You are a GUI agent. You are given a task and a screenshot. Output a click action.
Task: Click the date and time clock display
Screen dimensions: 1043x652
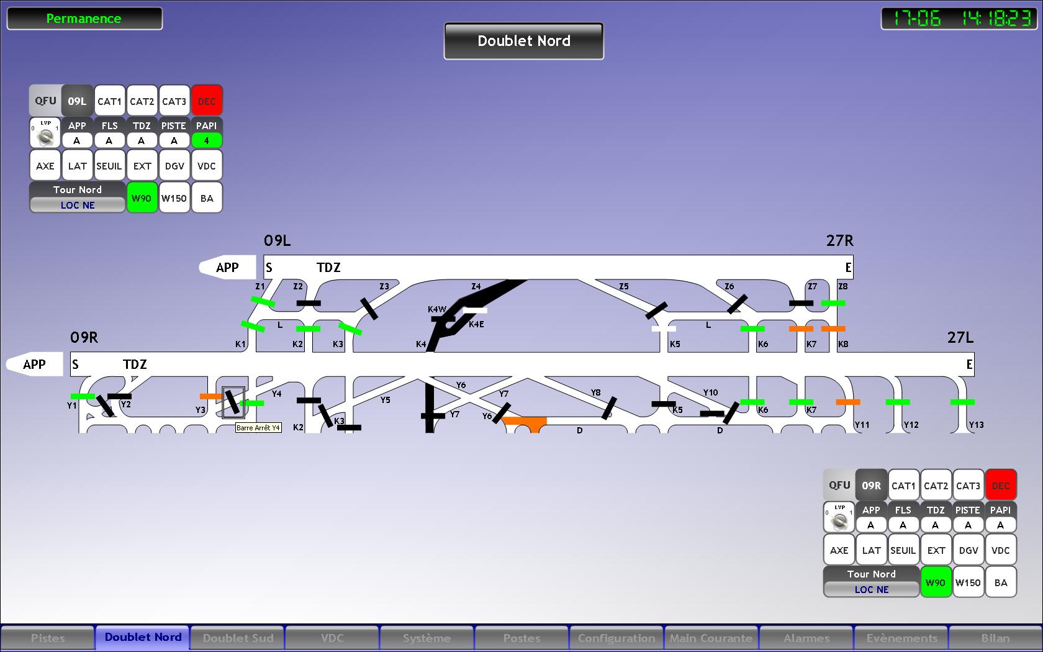959,19
